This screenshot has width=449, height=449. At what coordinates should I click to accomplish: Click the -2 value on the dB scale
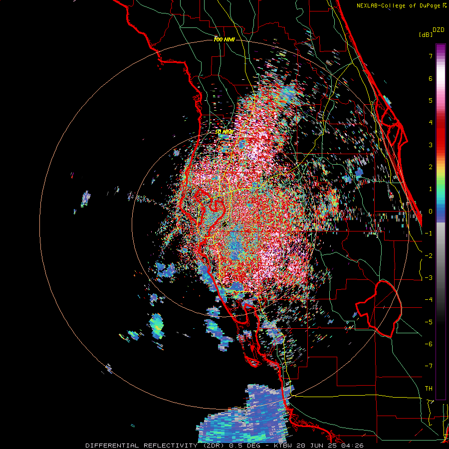click(x=429, y=255)
